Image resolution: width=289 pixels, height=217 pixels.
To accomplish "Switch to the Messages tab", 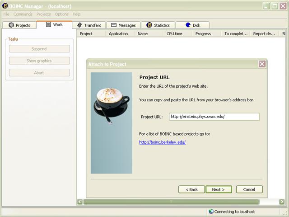I will point(123,25).
